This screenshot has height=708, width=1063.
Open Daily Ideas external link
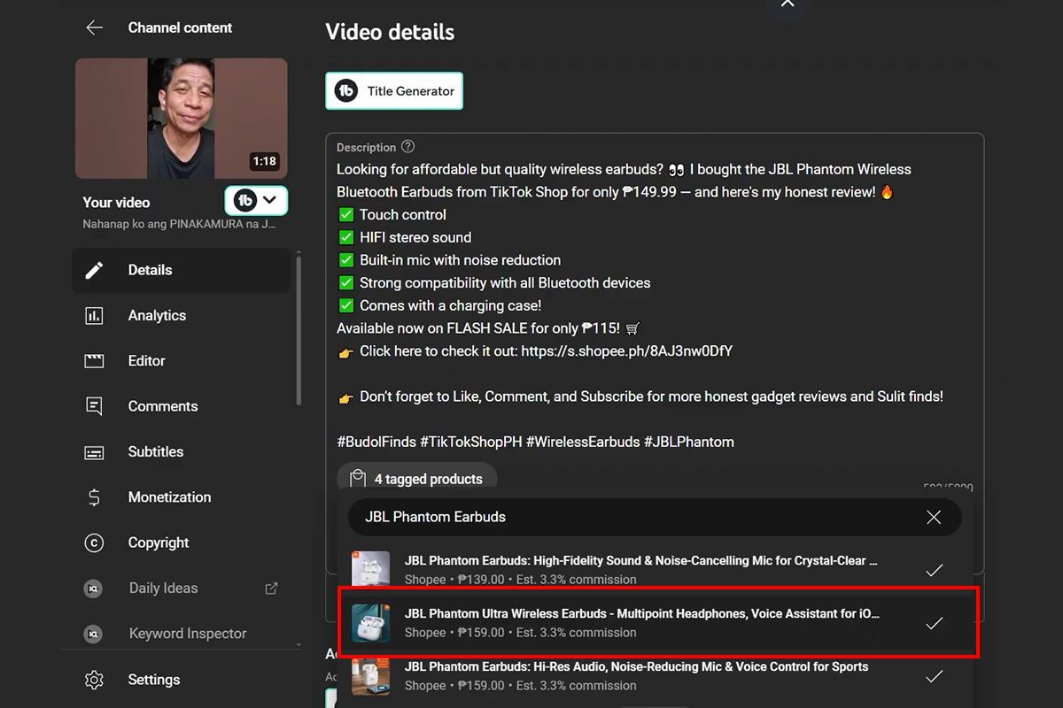click(181, 588)
